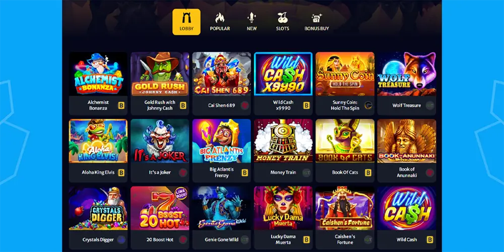The image size is (504, 252).
Task: Open the Sunny Coin Hold The Spin game
Action: coord(345,74)
